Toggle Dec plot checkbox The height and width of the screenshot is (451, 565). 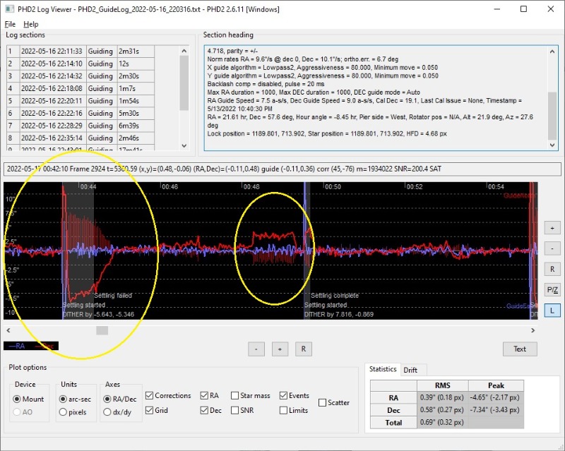tap(210, 410)
